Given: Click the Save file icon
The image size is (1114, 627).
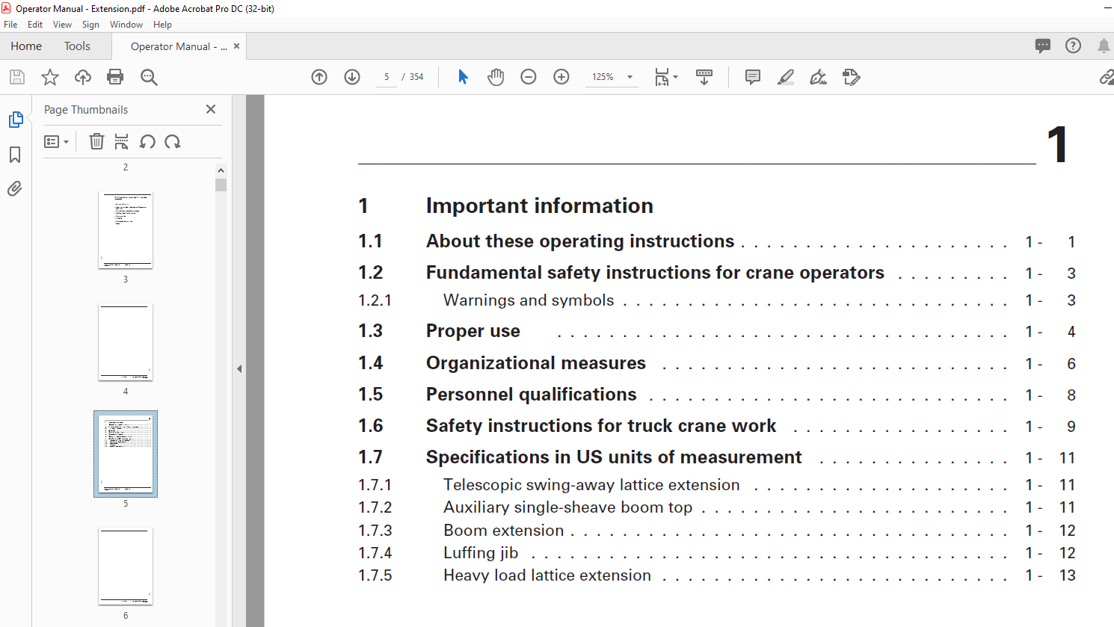Looking at the screenshot, I should pyautogui.click(x=17, y=77).
